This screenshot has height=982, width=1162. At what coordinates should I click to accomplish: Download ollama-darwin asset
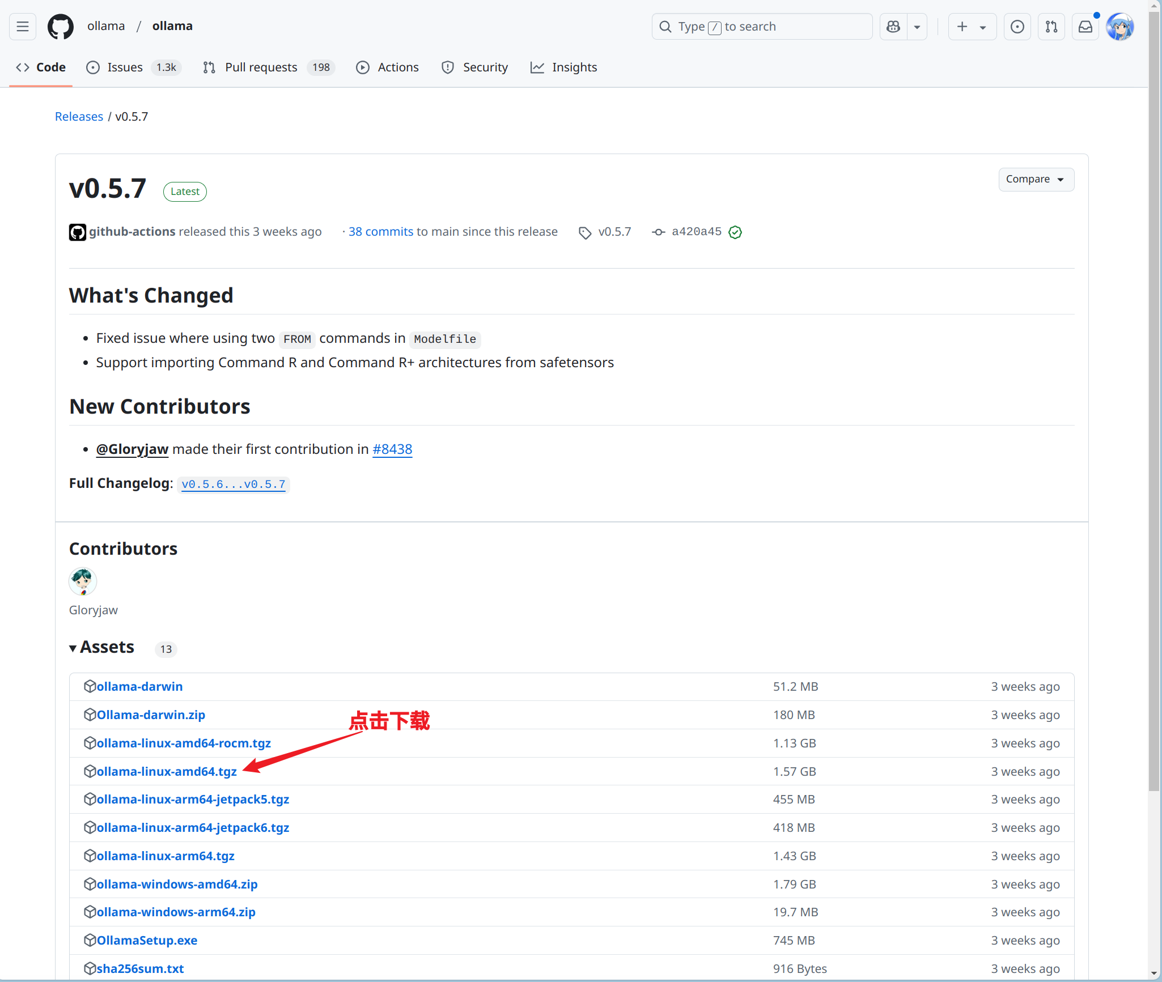pyautogui.click(x=139, y=687)
